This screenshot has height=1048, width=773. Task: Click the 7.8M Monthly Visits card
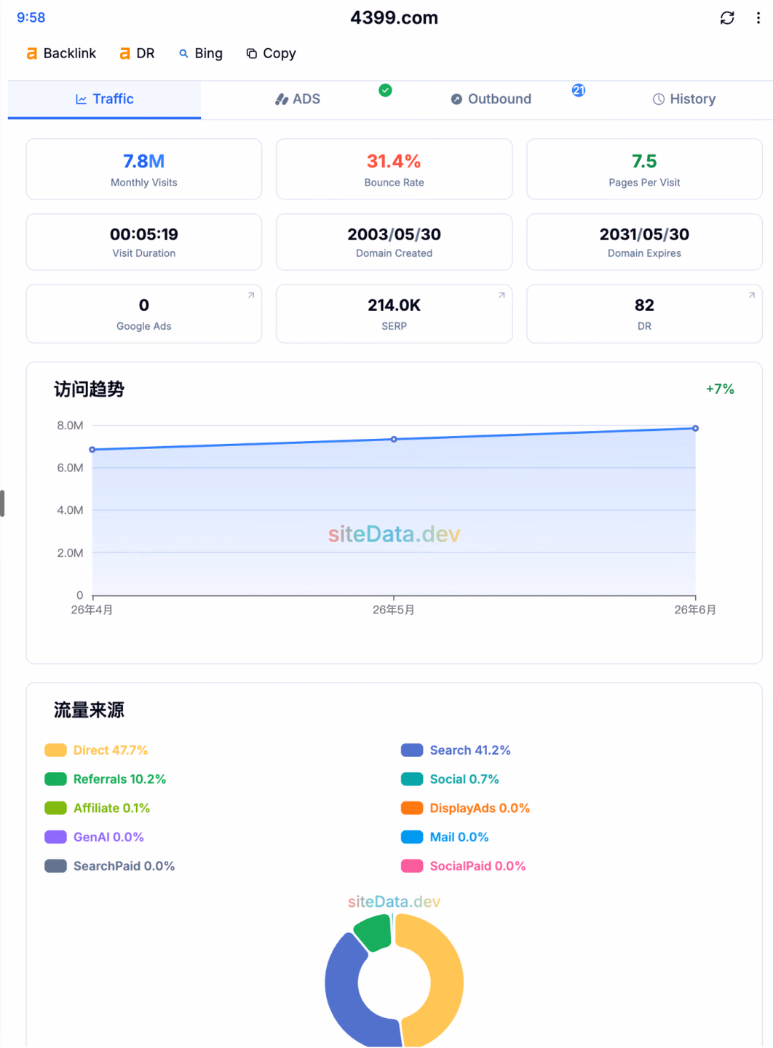click(144, 169)
